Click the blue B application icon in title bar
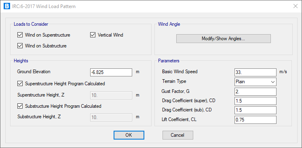The height and width of the screenshot is (148, 302). (x=6, y=6)
